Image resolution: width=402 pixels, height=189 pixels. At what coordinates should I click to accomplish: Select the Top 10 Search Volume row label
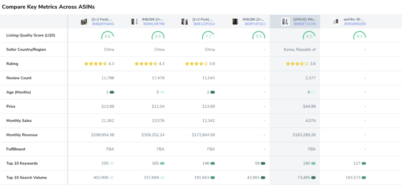point(26,178)
